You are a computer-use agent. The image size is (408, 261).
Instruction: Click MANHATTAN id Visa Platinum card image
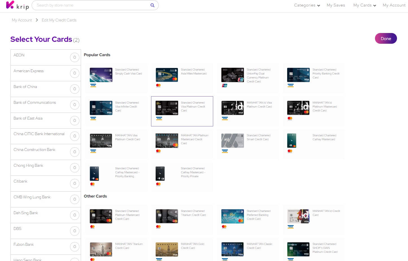pyautogui.click(x=233, y=108)
